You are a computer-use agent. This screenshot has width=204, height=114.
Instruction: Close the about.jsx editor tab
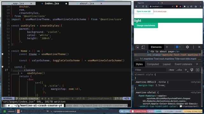coord(101,3)
